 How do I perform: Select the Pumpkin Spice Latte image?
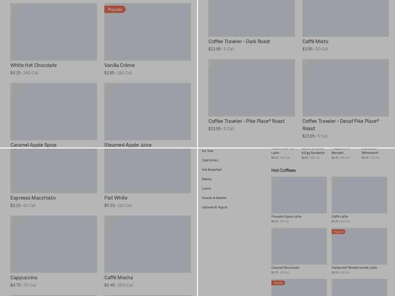pos(299,195)
